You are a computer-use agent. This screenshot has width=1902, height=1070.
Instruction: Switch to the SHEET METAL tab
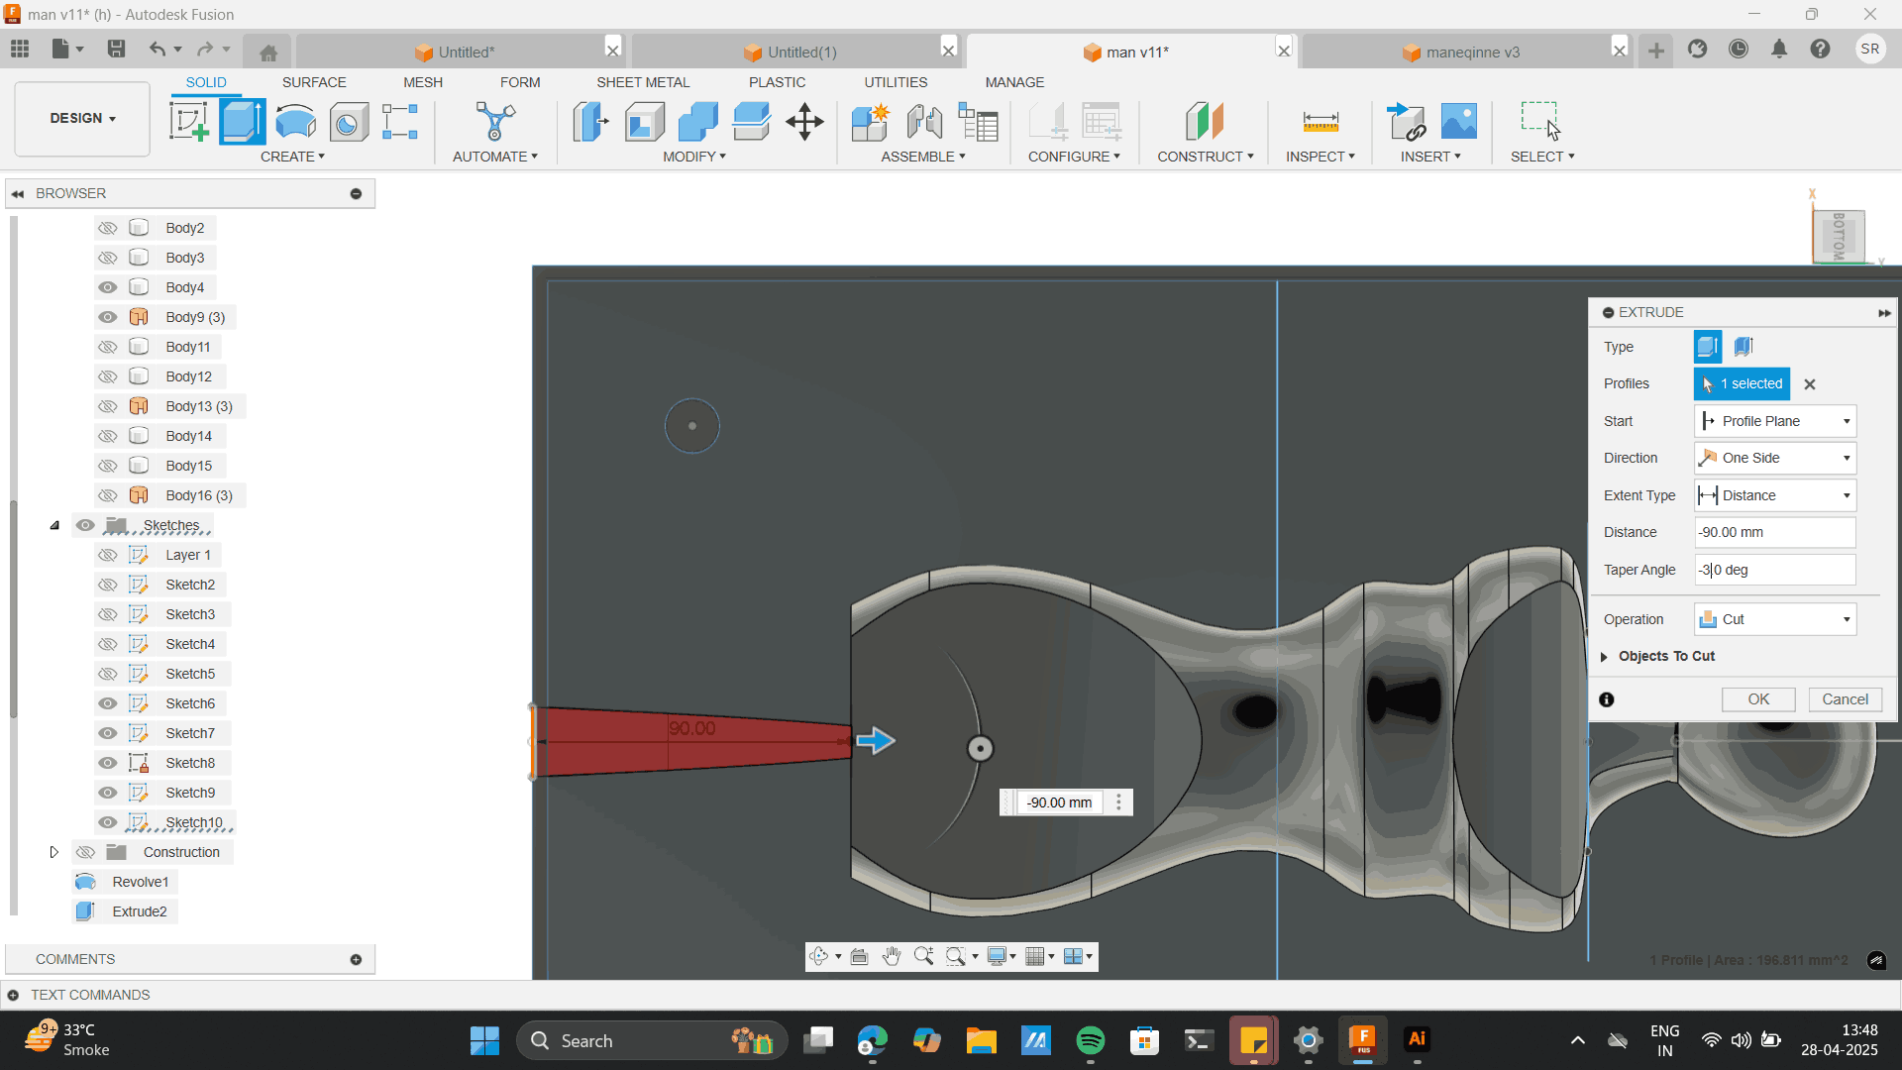[x=643, y=82]
